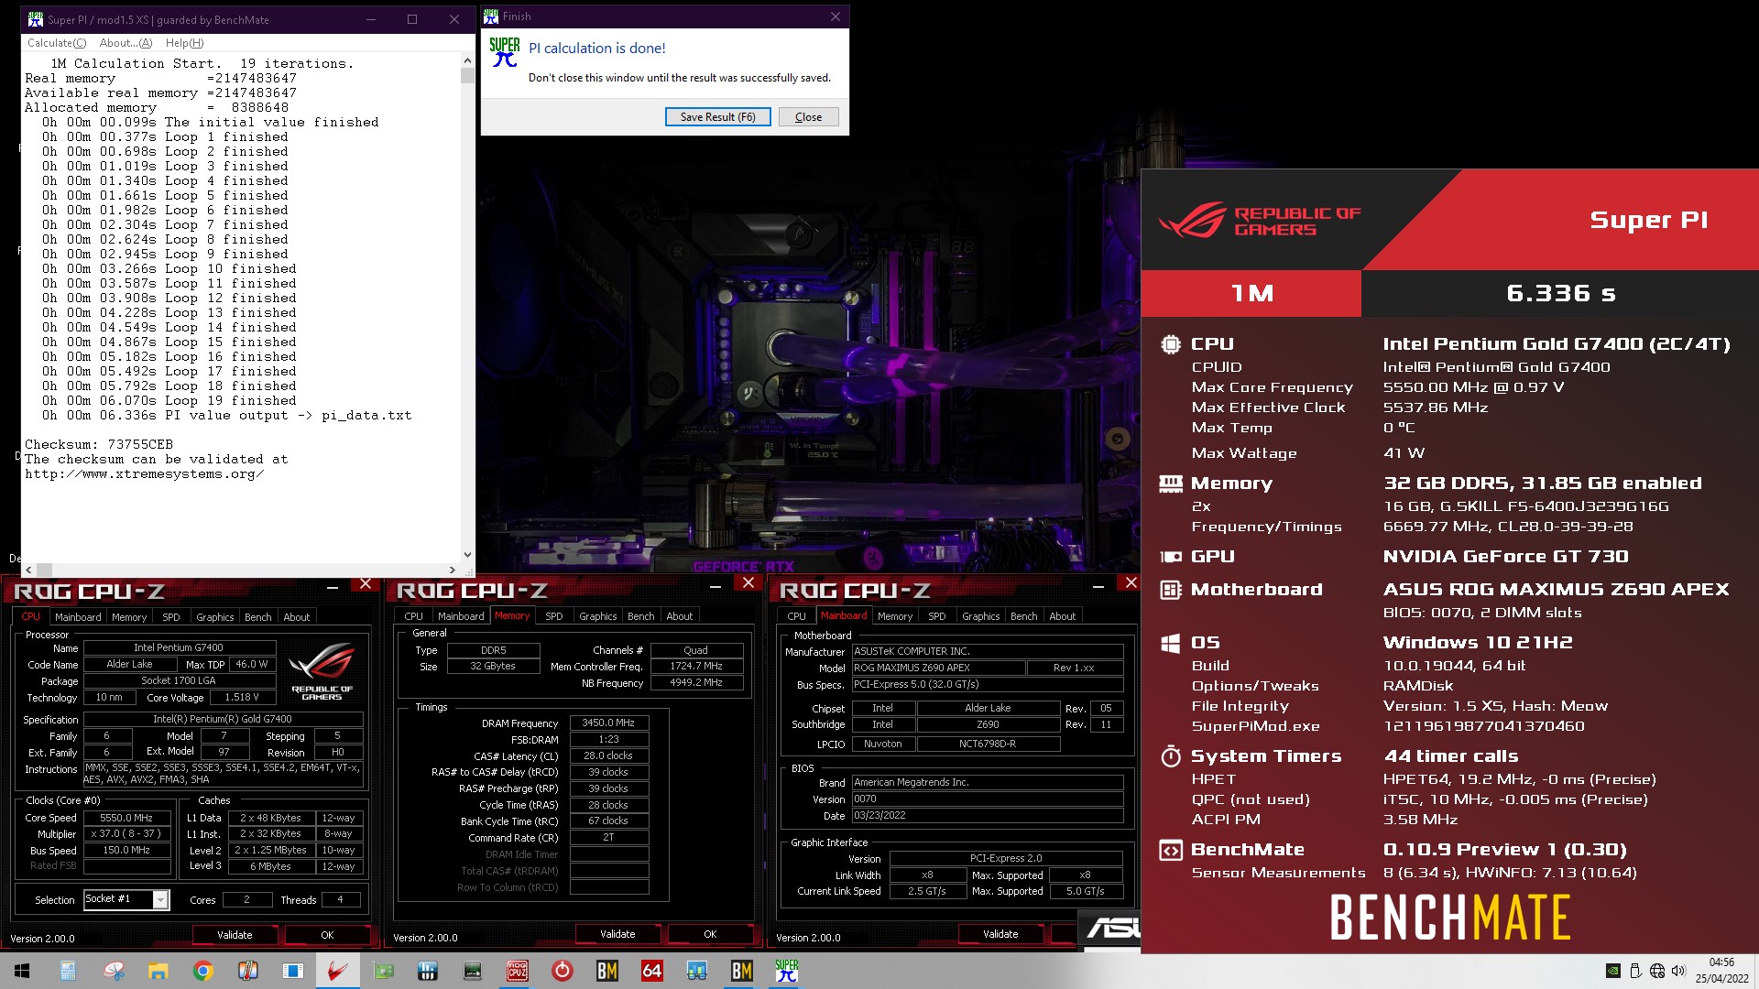Click the xtremesystems.org URL text
Viewport: 1759px width, 989px height.
coord(144,473)
